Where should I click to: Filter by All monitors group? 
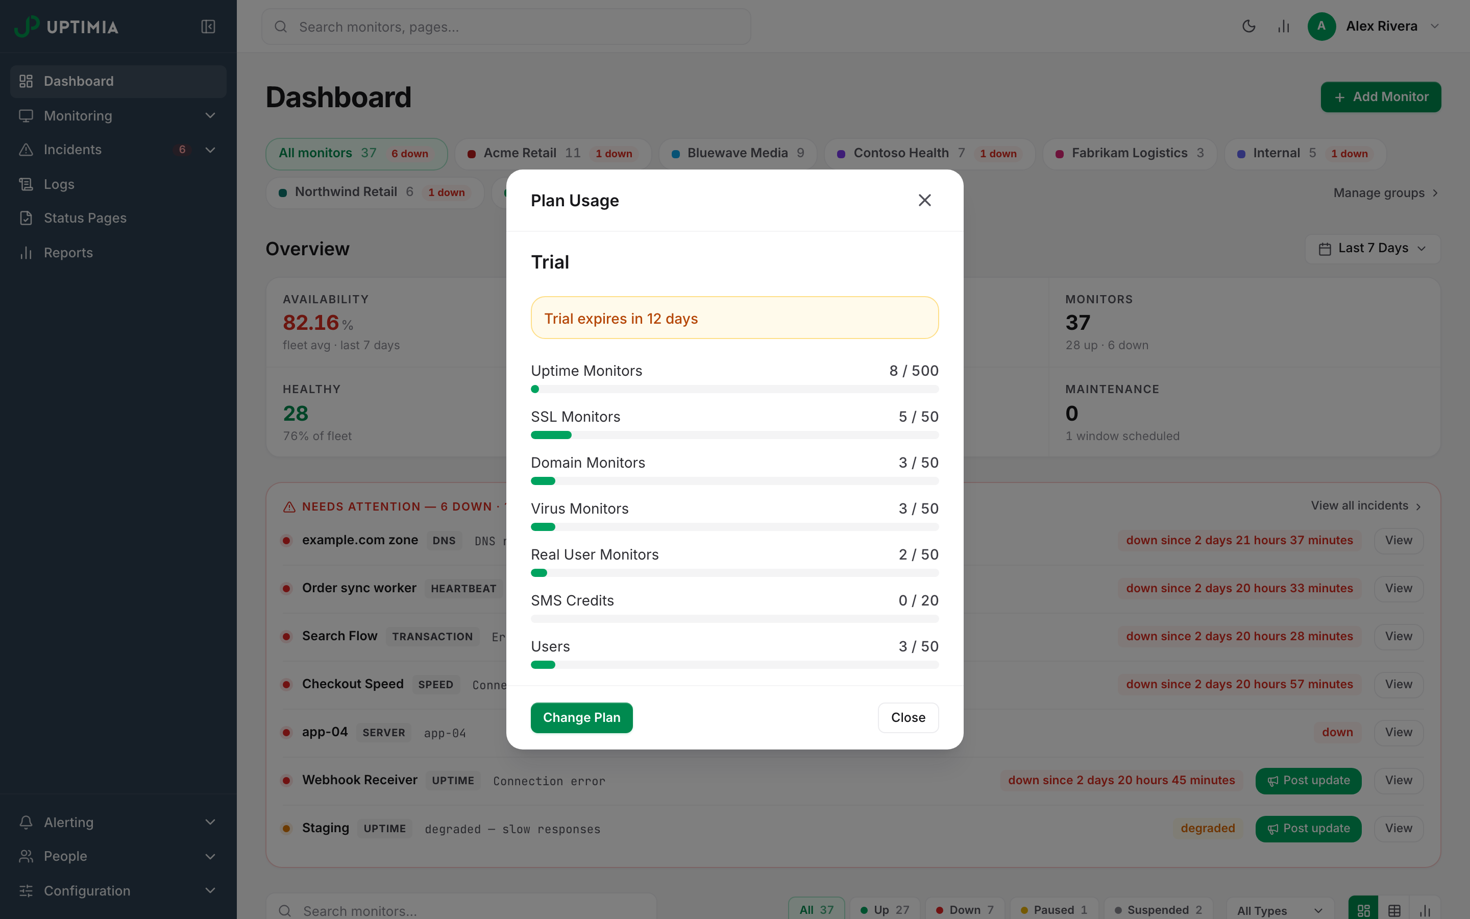tap(357, 154)
